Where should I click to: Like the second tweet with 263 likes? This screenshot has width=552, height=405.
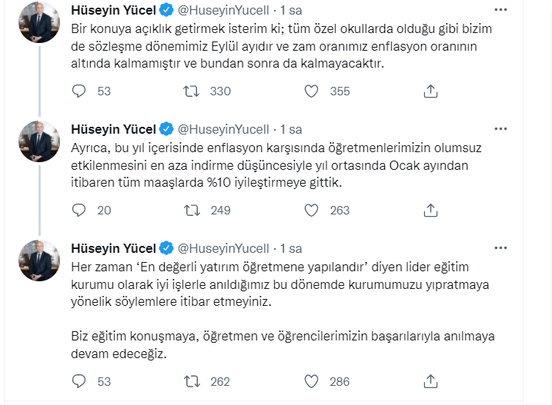pos(312,211)
